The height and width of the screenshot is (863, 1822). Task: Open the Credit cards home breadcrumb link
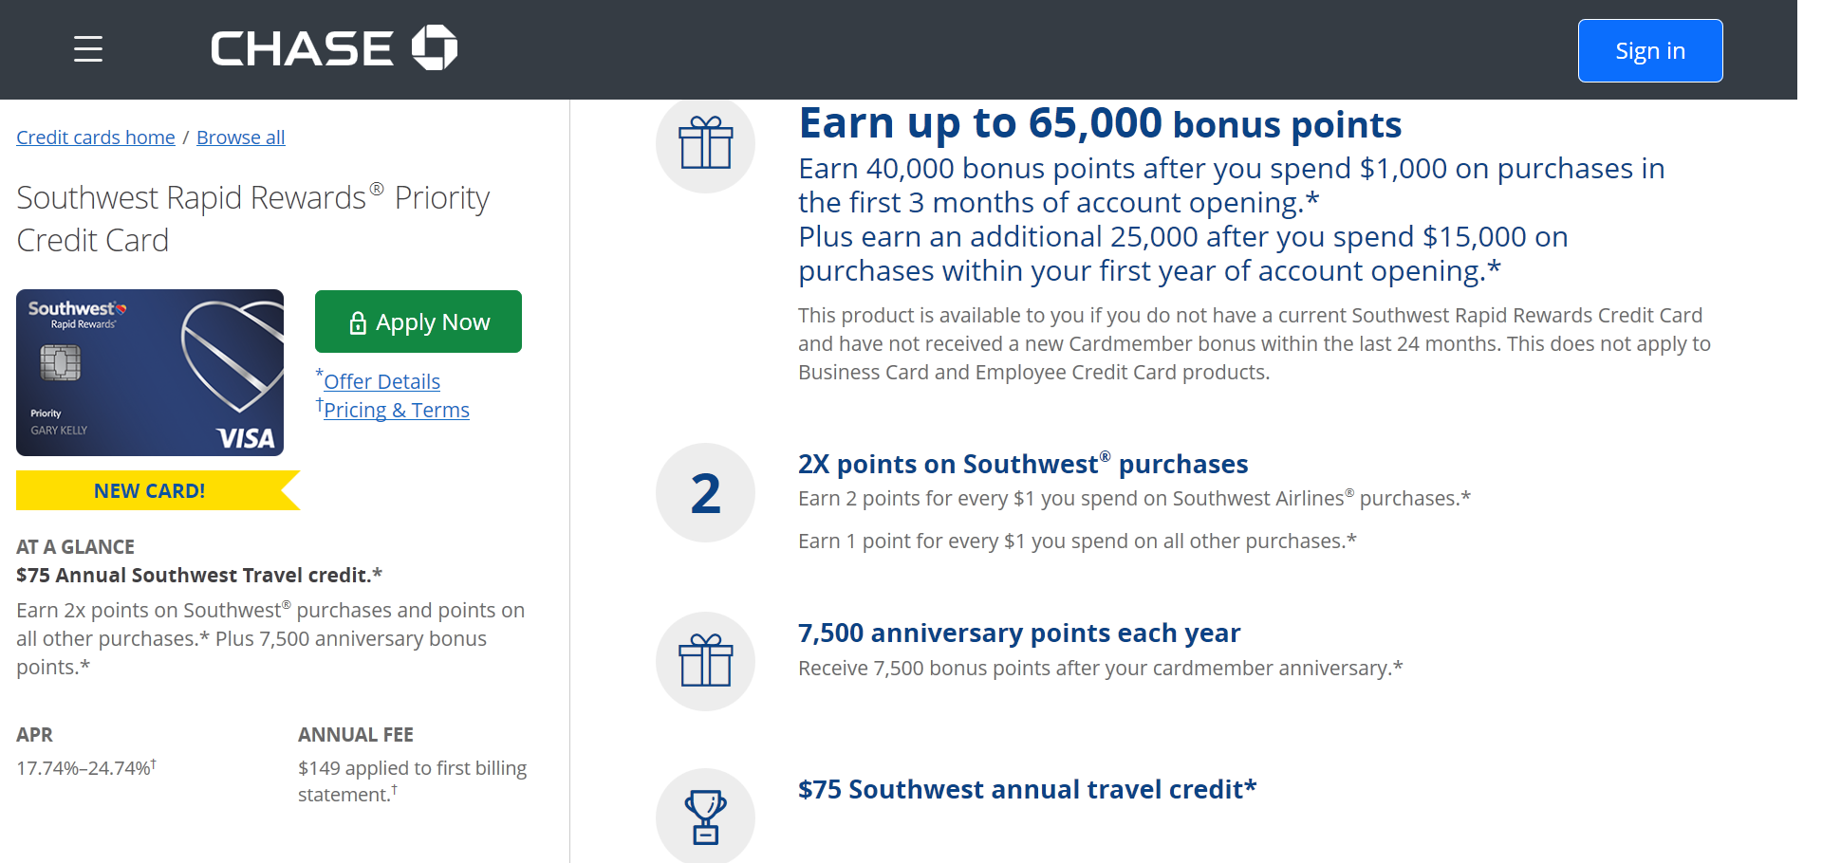(96, 138)
